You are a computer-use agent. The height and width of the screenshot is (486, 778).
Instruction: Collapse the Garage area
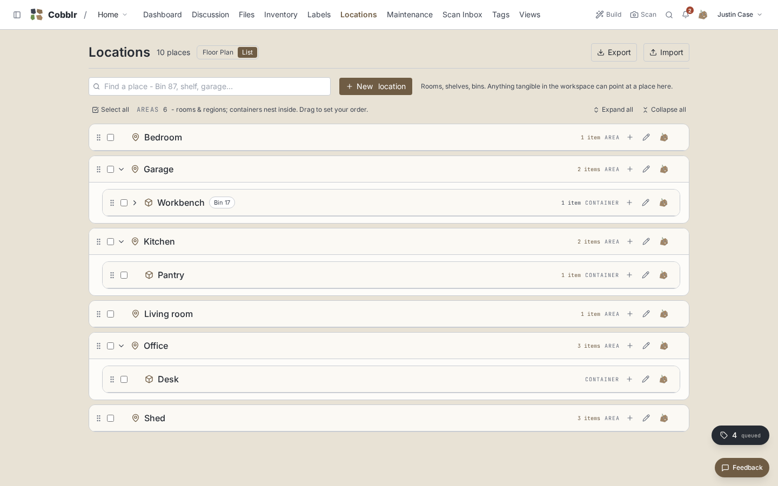121,169
